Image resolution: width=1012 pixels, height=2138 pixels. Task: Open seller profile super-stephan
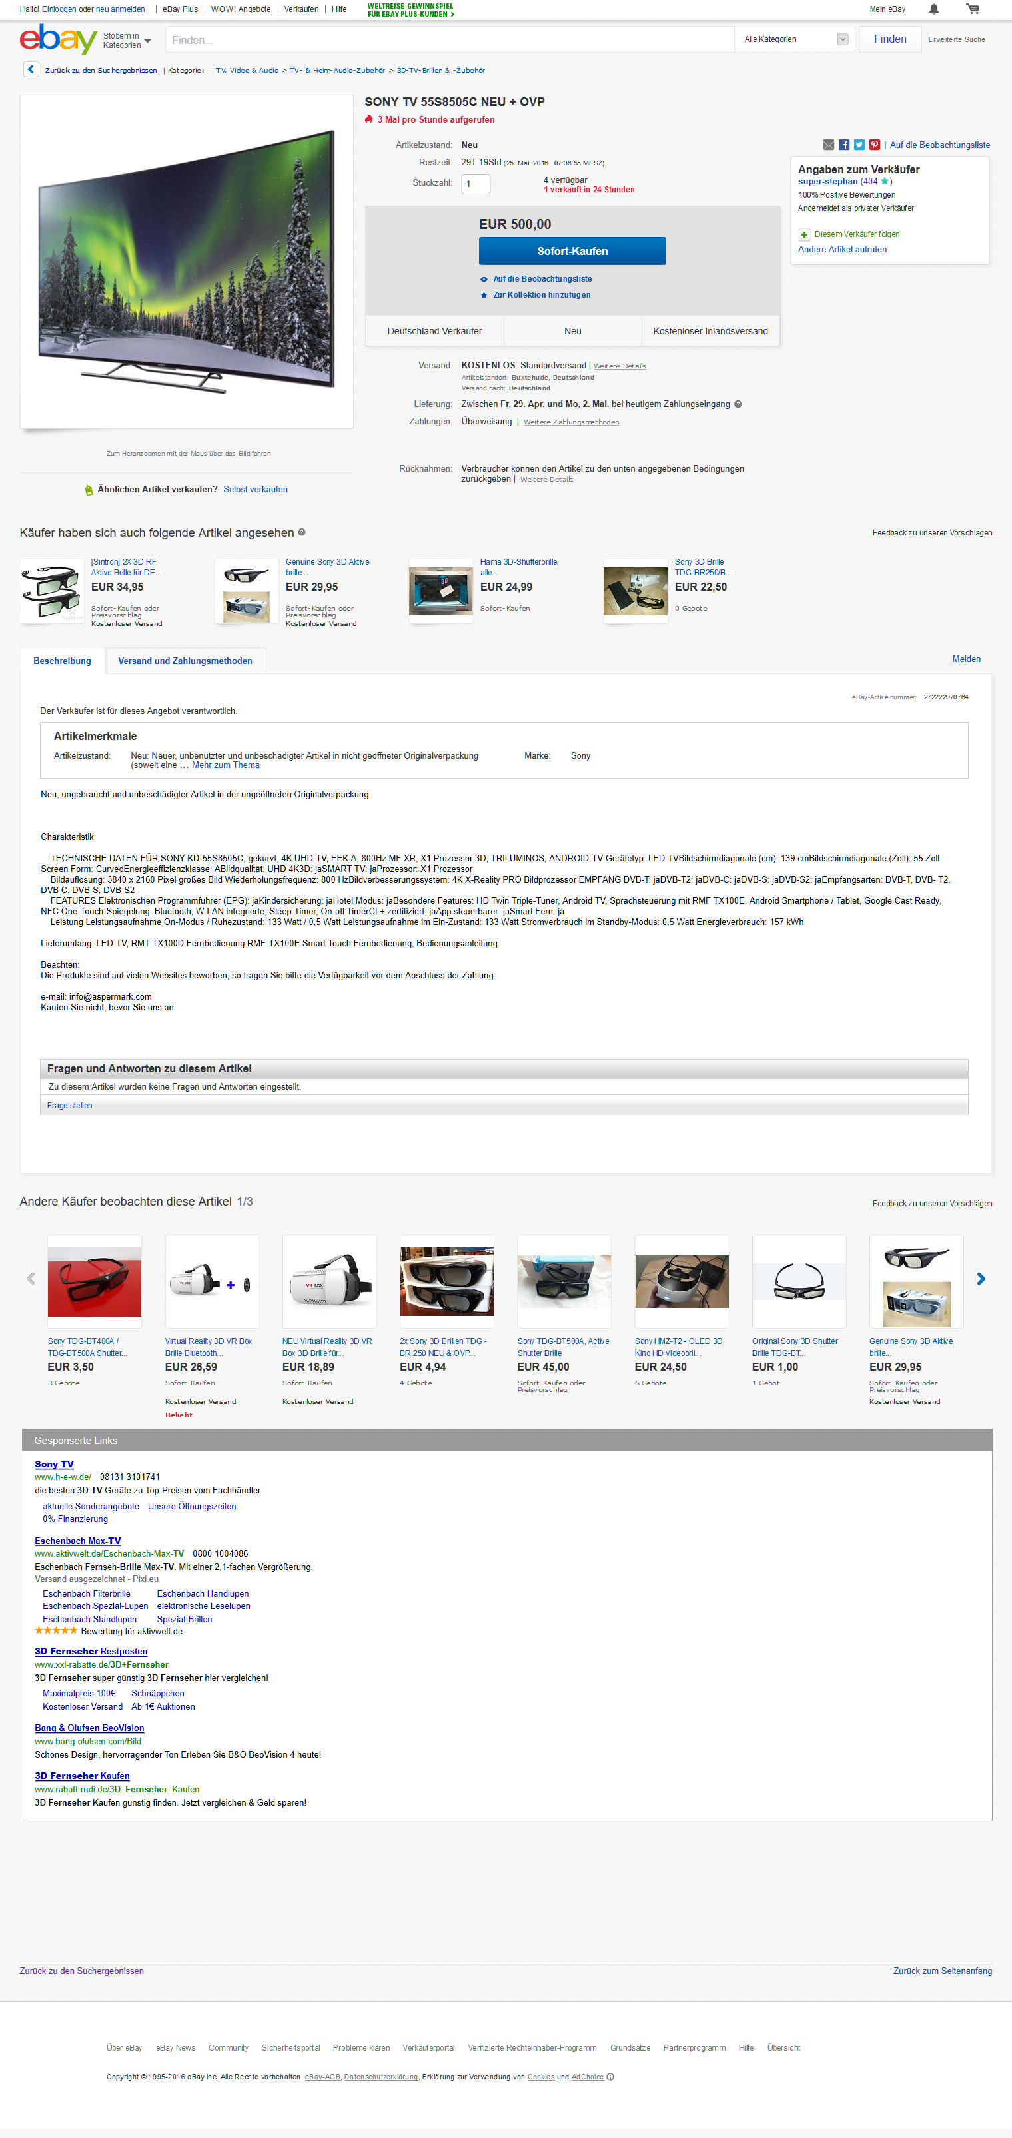click(827, 181)
